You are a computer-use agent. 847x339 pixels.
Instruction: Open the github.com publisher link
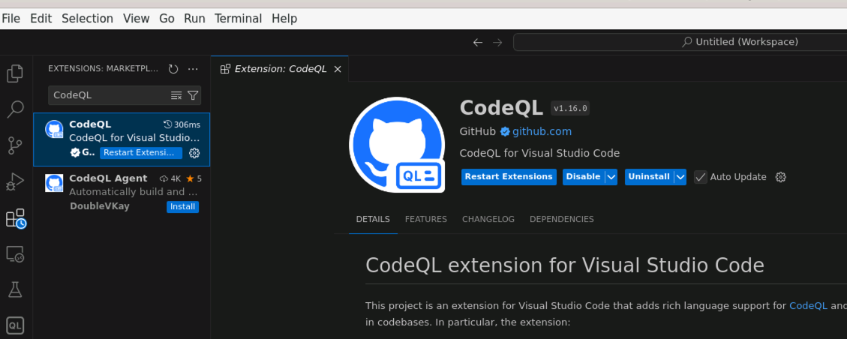click(542, 132)
